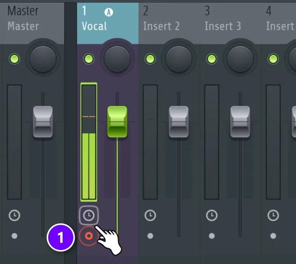This screenshot has width=296, height=264.
Task: Click the Insert 3 level meter
Action: click(x=212, y=142)
